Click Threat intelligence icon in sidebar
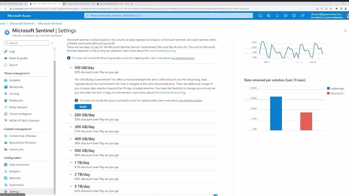The height and width of the screenshot is (196, 349). coord(6,114)
